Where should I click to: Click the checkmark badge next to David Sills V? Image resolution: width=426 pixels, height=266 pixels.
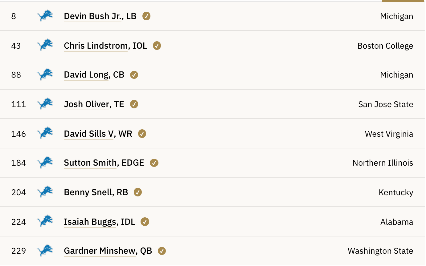point(142,134)
